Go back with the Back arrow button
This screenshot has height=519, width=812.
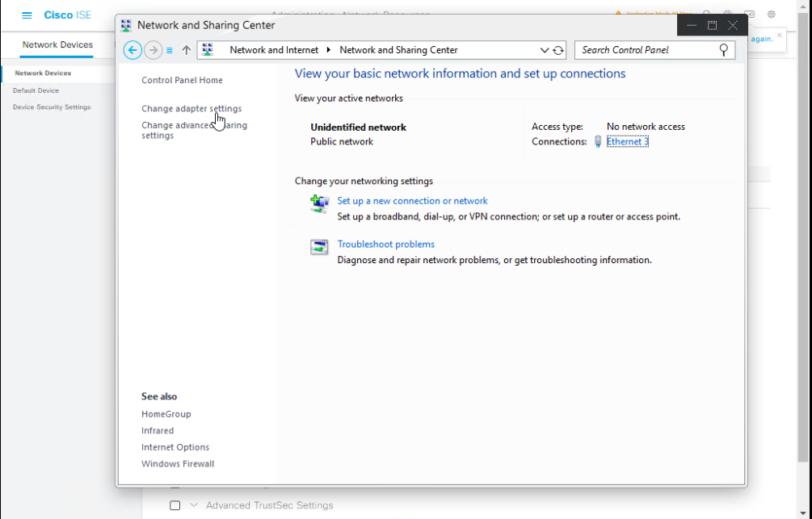[133, 50]
